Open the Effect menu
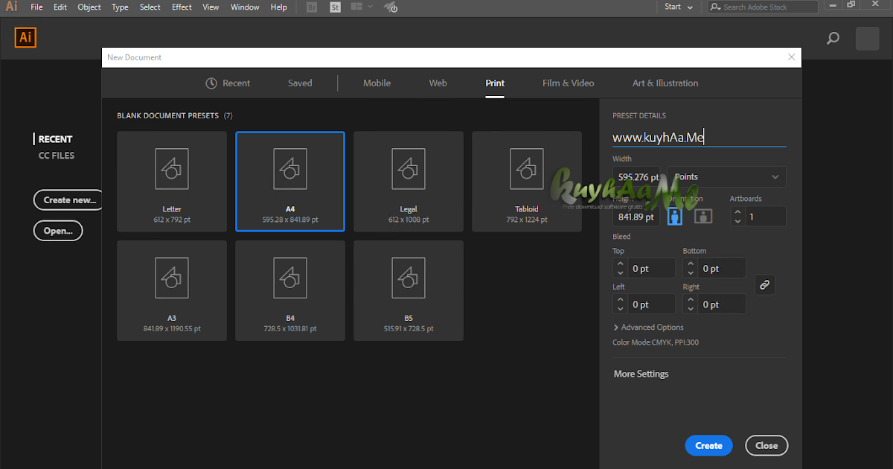The image size is (893, 469). point(182,7)
